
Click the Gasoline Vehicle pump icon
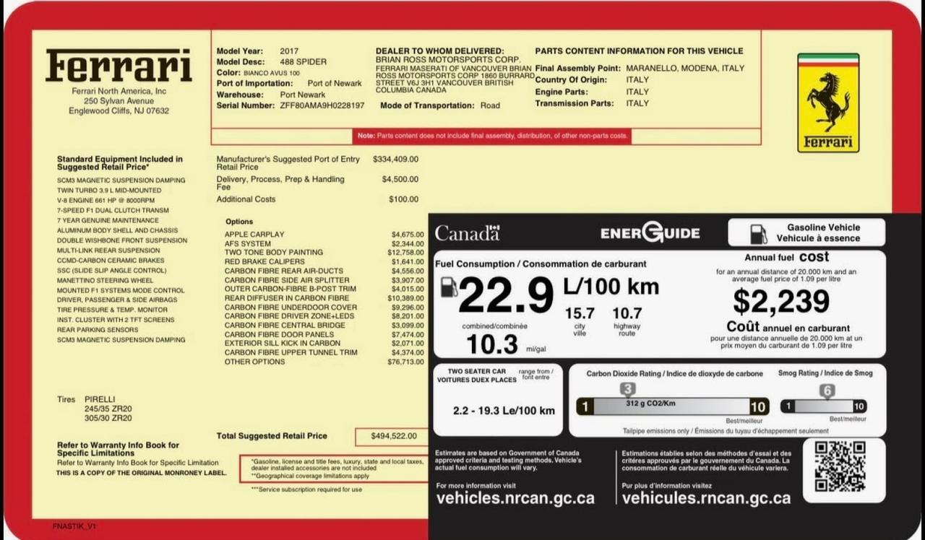758,233
